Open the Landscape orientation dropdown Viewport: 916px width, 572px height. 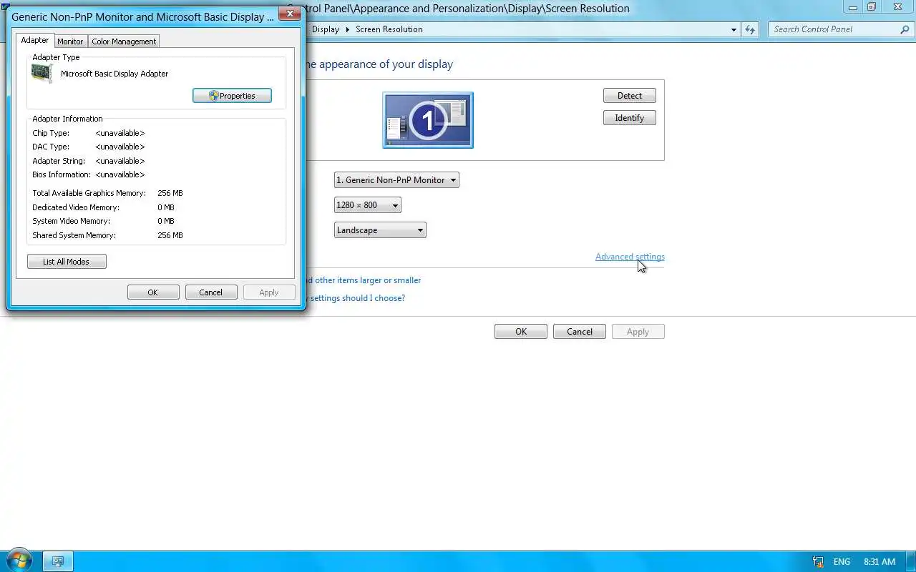[x=380, y=230]
